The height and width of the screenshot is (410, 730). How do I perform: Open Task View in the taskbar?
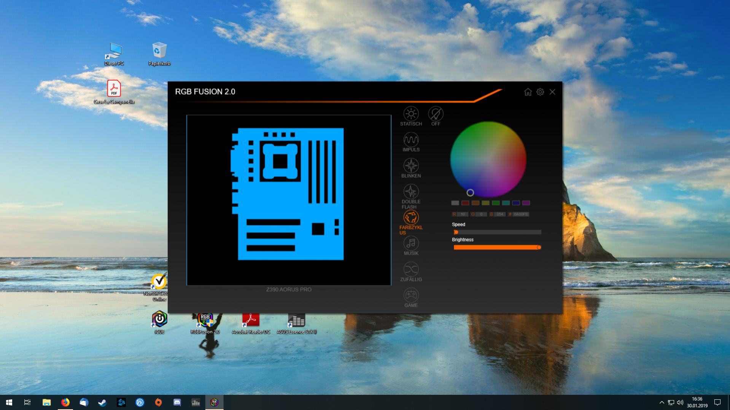(x=27, y=402)
